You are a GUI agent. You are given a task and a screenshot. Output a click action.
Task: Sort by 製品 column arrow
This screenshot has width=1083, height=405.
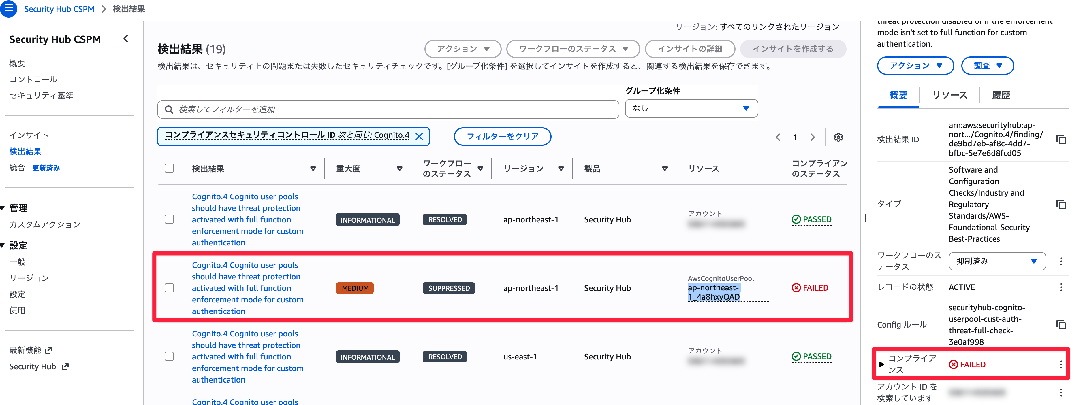tap(665, 169)
